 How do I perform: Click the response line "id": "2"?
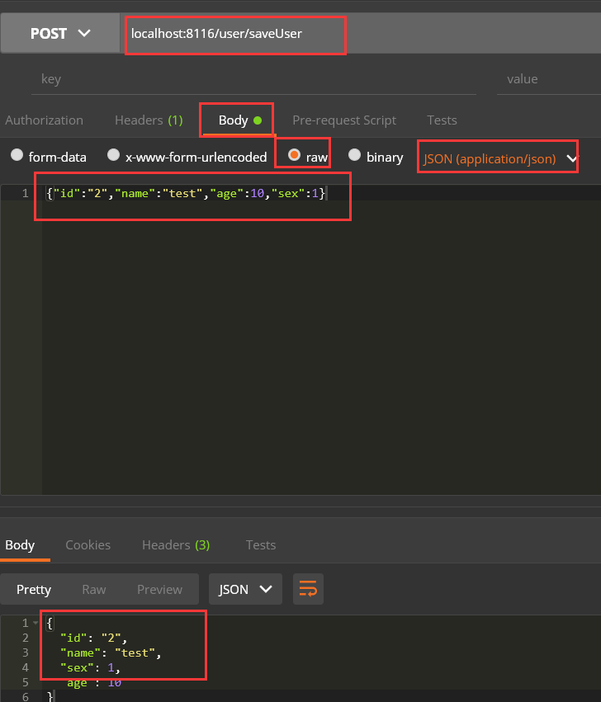click(93, 638)
